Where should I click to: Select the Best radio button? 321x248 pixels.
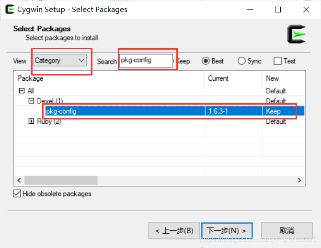(x=206, y=61)
